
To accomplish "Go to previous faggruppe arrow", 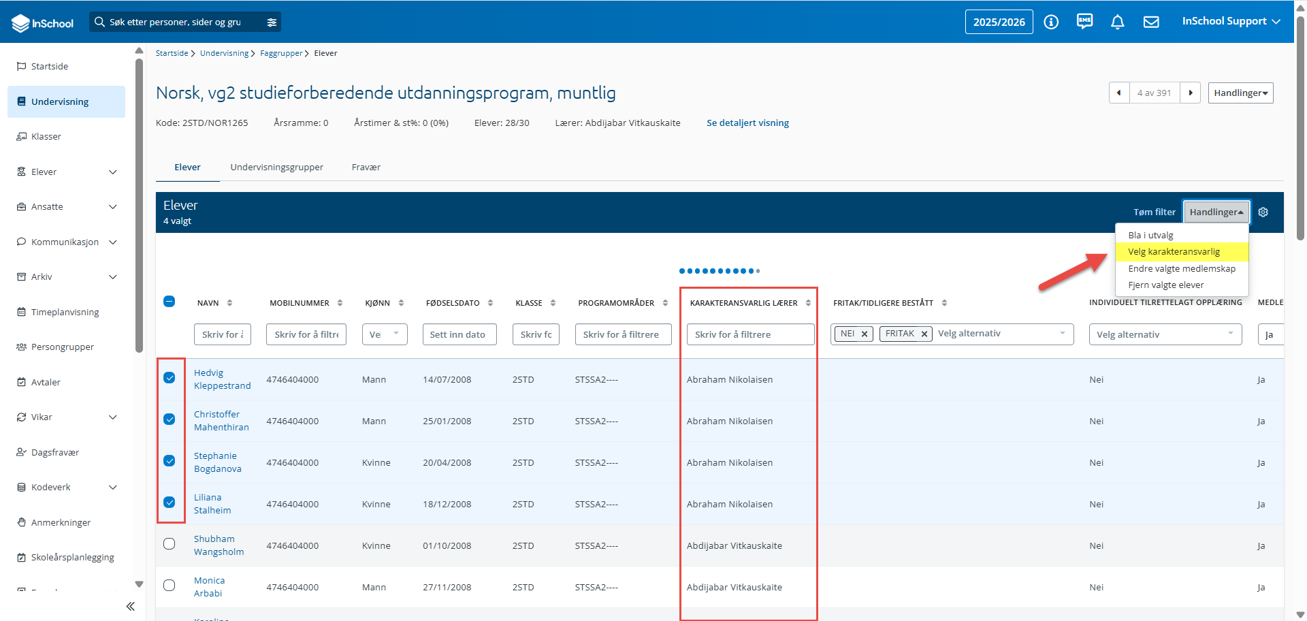I will point(1119,93).
